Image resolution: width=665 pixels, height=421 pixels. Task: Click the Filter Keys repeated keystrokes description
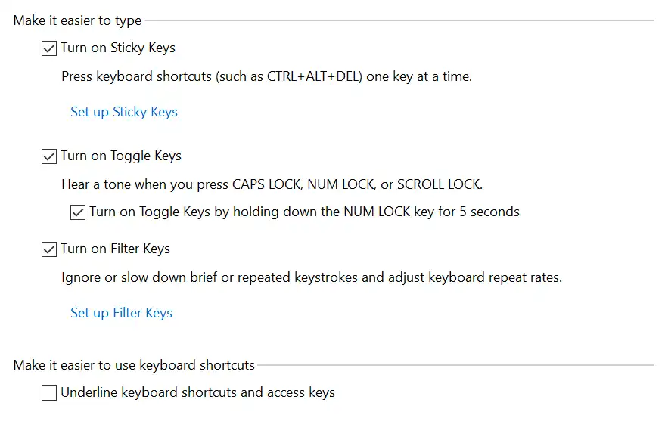coord(311,277)
